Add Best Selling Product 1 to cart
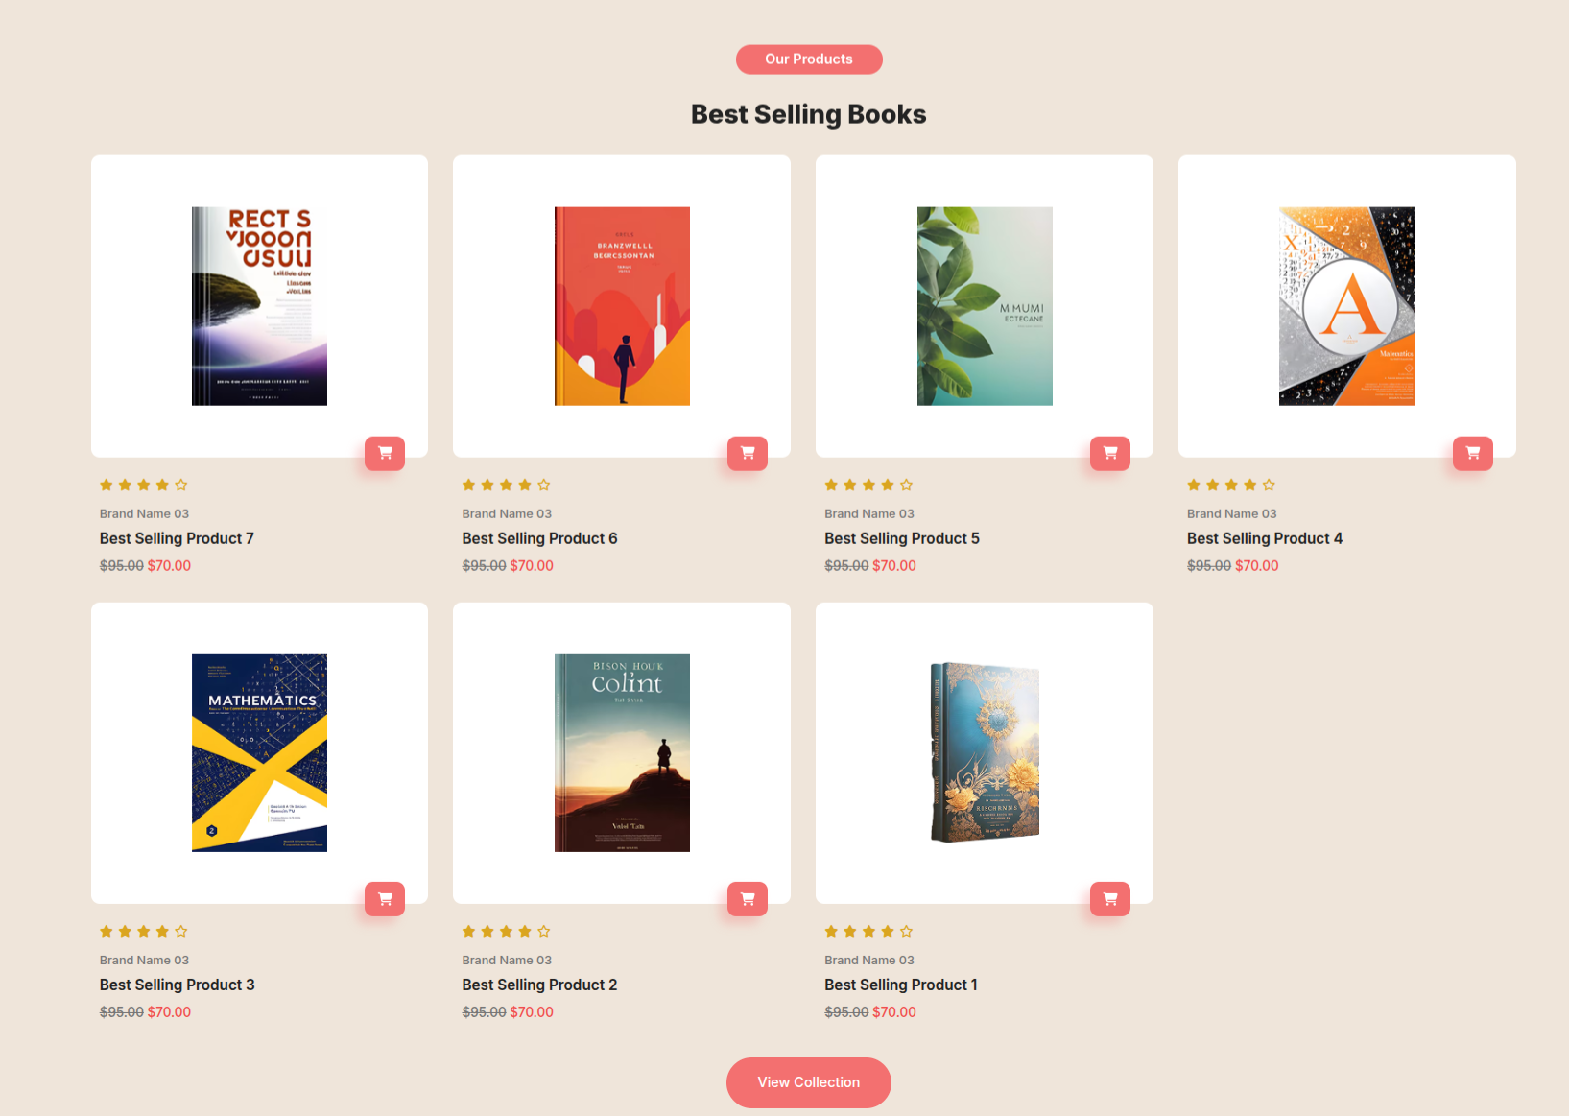This screenshot has width=1569, height=1116. 1110,899
